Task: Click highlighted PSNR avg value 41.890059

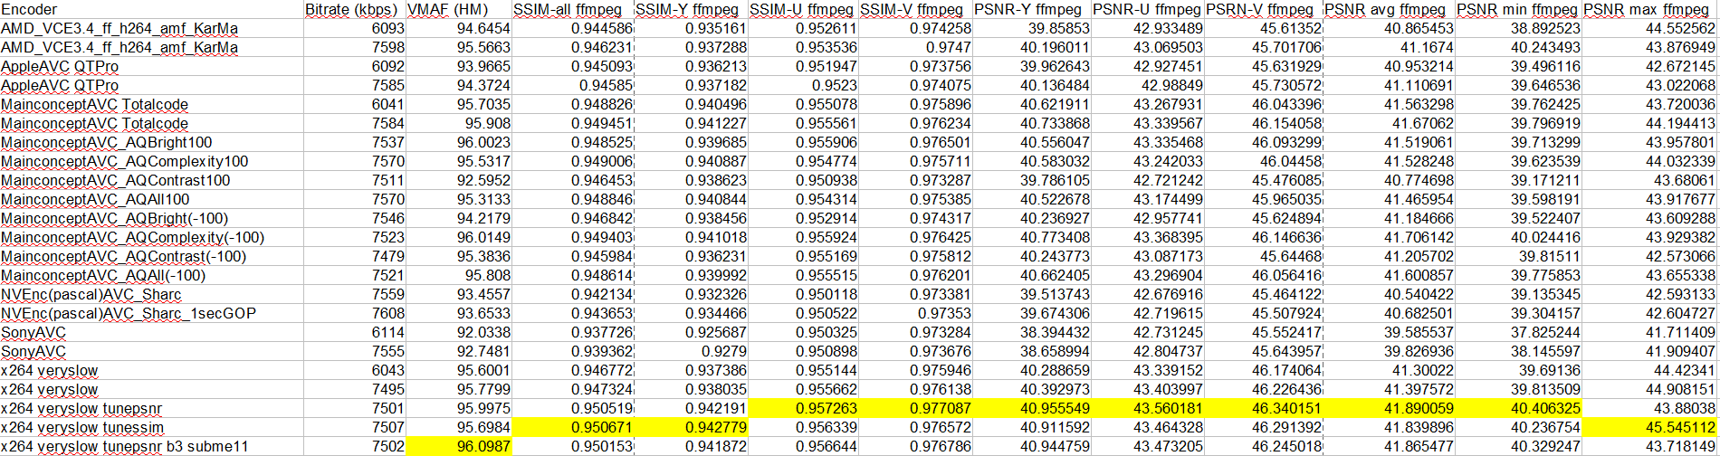Action: tap(1389, 408)
